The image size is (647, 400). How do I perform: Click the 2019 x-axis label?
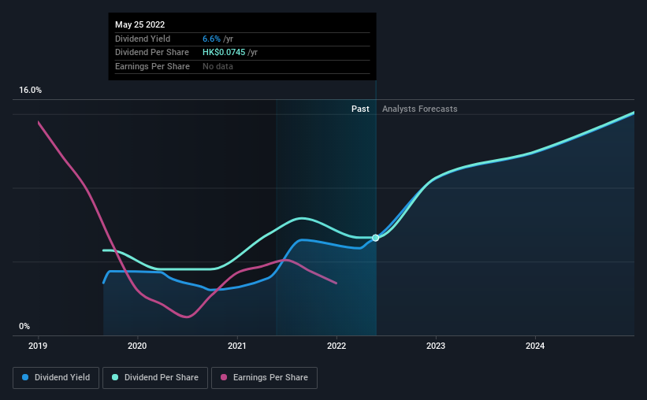point(38,346)
